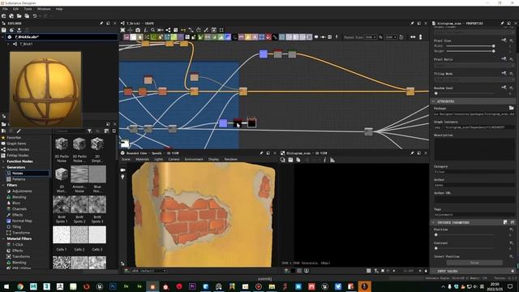Adjust the Position slider in Instance Parameters
519x292 pixels.
coord(465,234)
